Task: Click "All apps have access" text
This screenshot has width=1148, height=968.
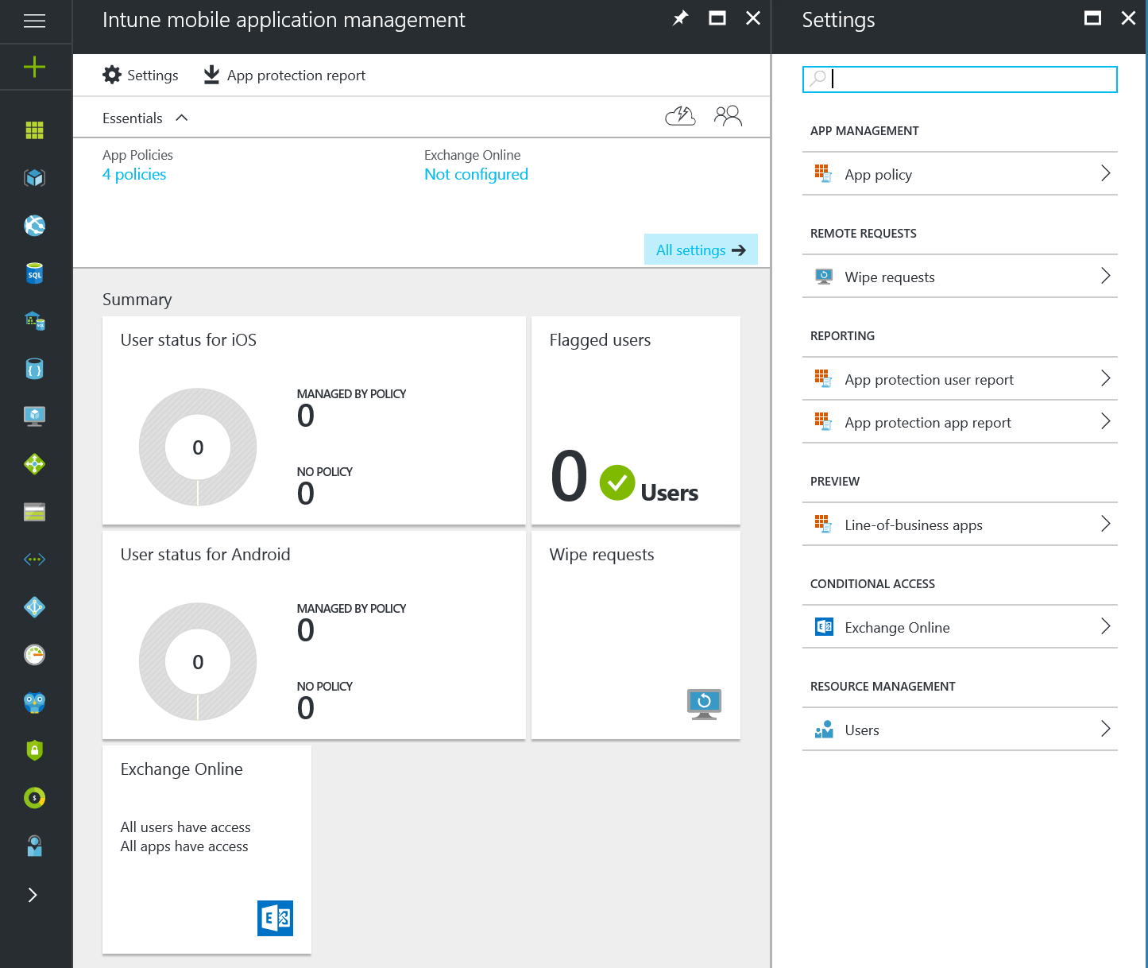Action: [x=184, y=846]
